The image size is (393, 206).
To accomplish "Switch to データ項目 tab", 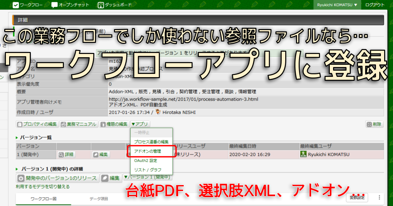I will click(99, 199).
